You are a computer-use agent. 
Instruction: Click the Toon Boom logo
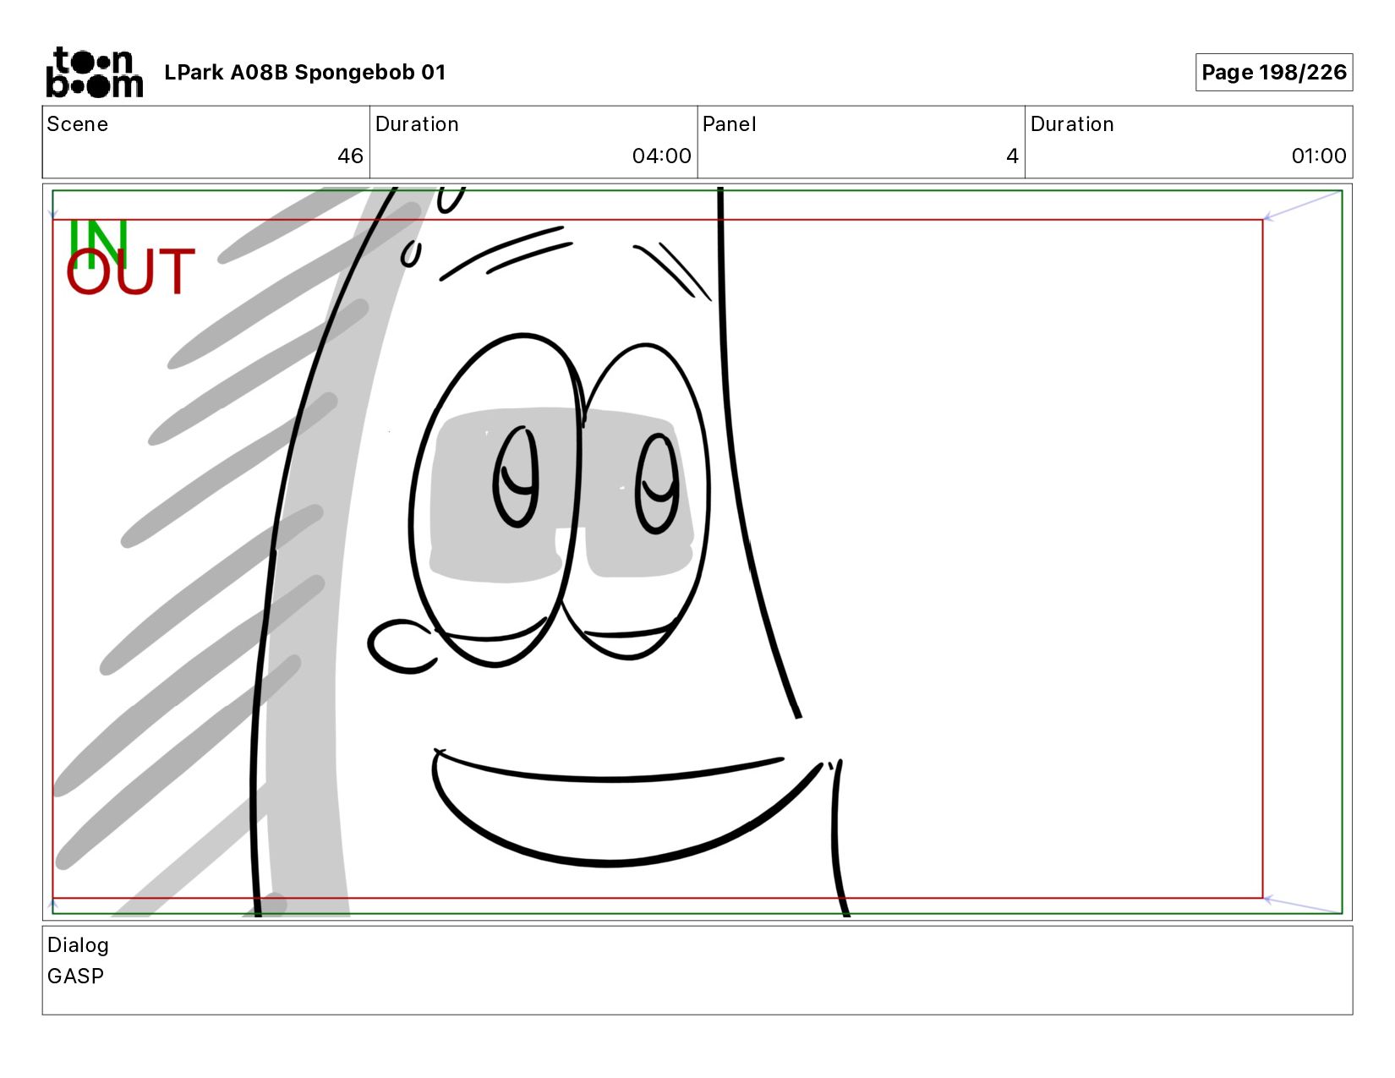tap(94, 72)
